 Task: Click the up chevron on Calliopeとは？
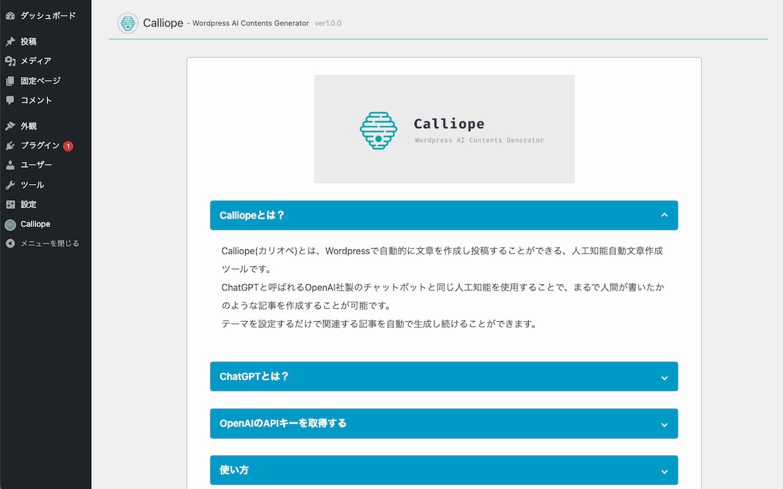tap(664, 215)
